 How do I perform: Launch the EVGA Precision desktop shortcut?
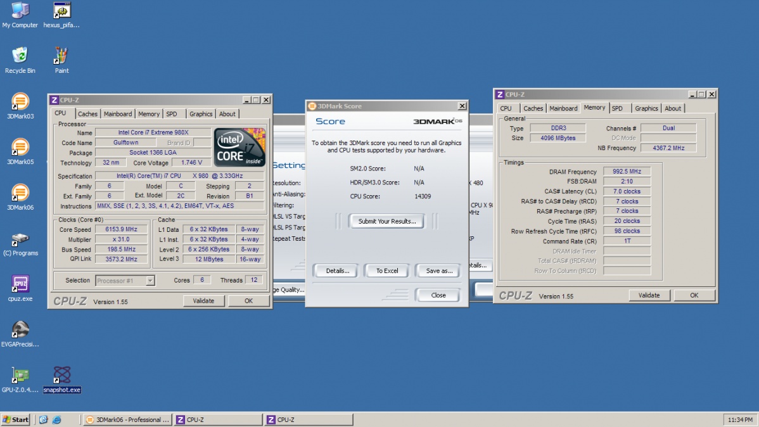pyautogui.click(x=20, y=330)
